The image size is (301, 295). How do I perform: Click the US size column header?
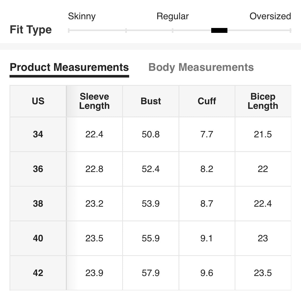(x=38, y=101)
